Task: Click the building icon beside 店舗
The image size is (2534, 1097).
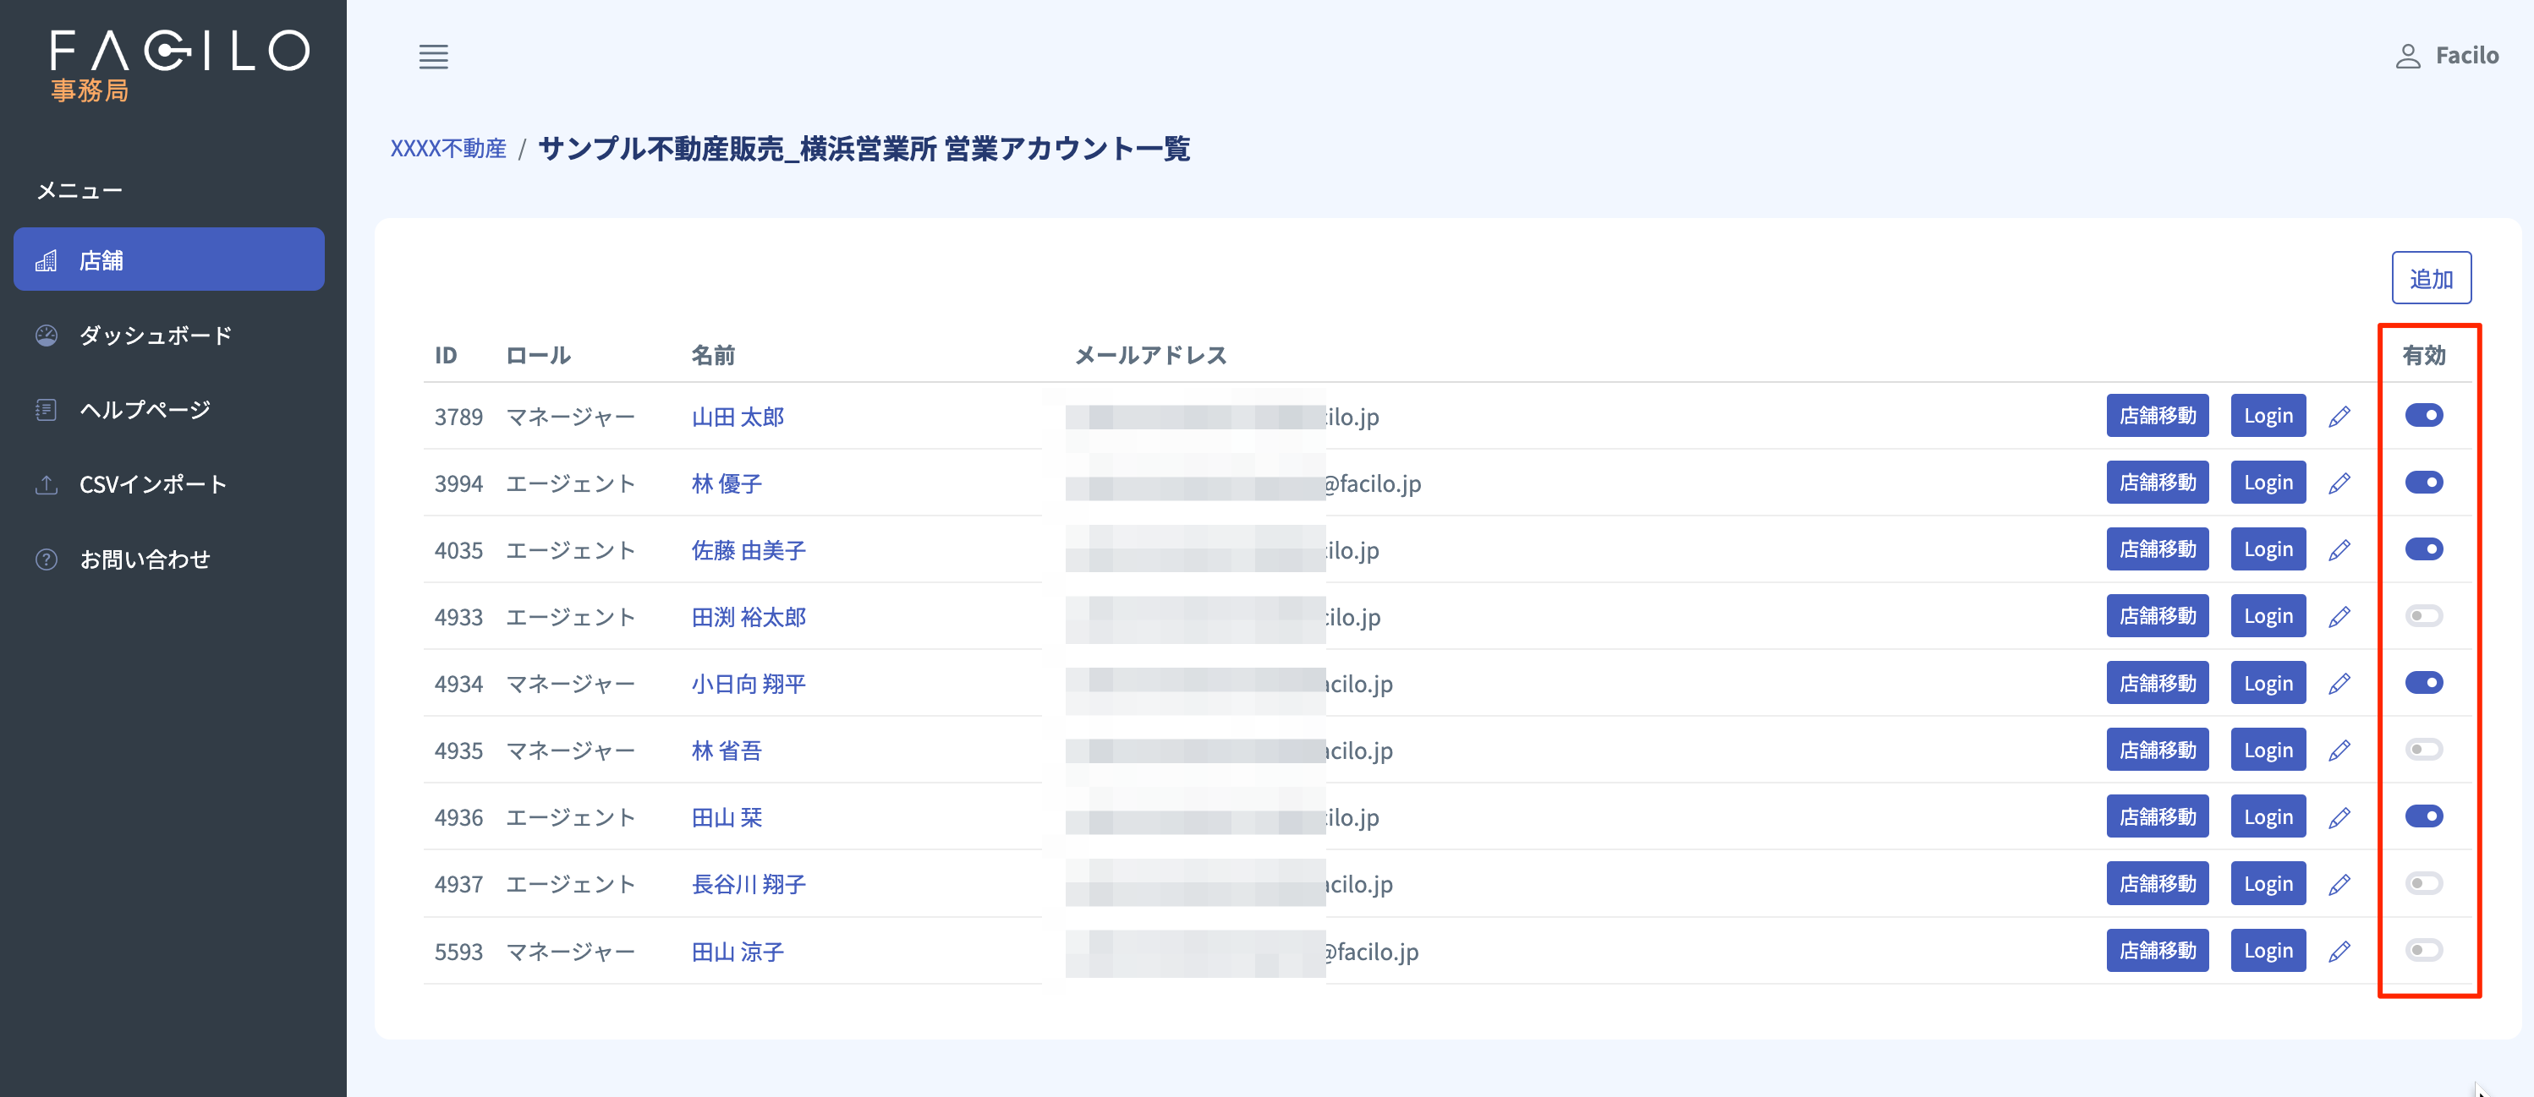Action: [x=47, y=260]
